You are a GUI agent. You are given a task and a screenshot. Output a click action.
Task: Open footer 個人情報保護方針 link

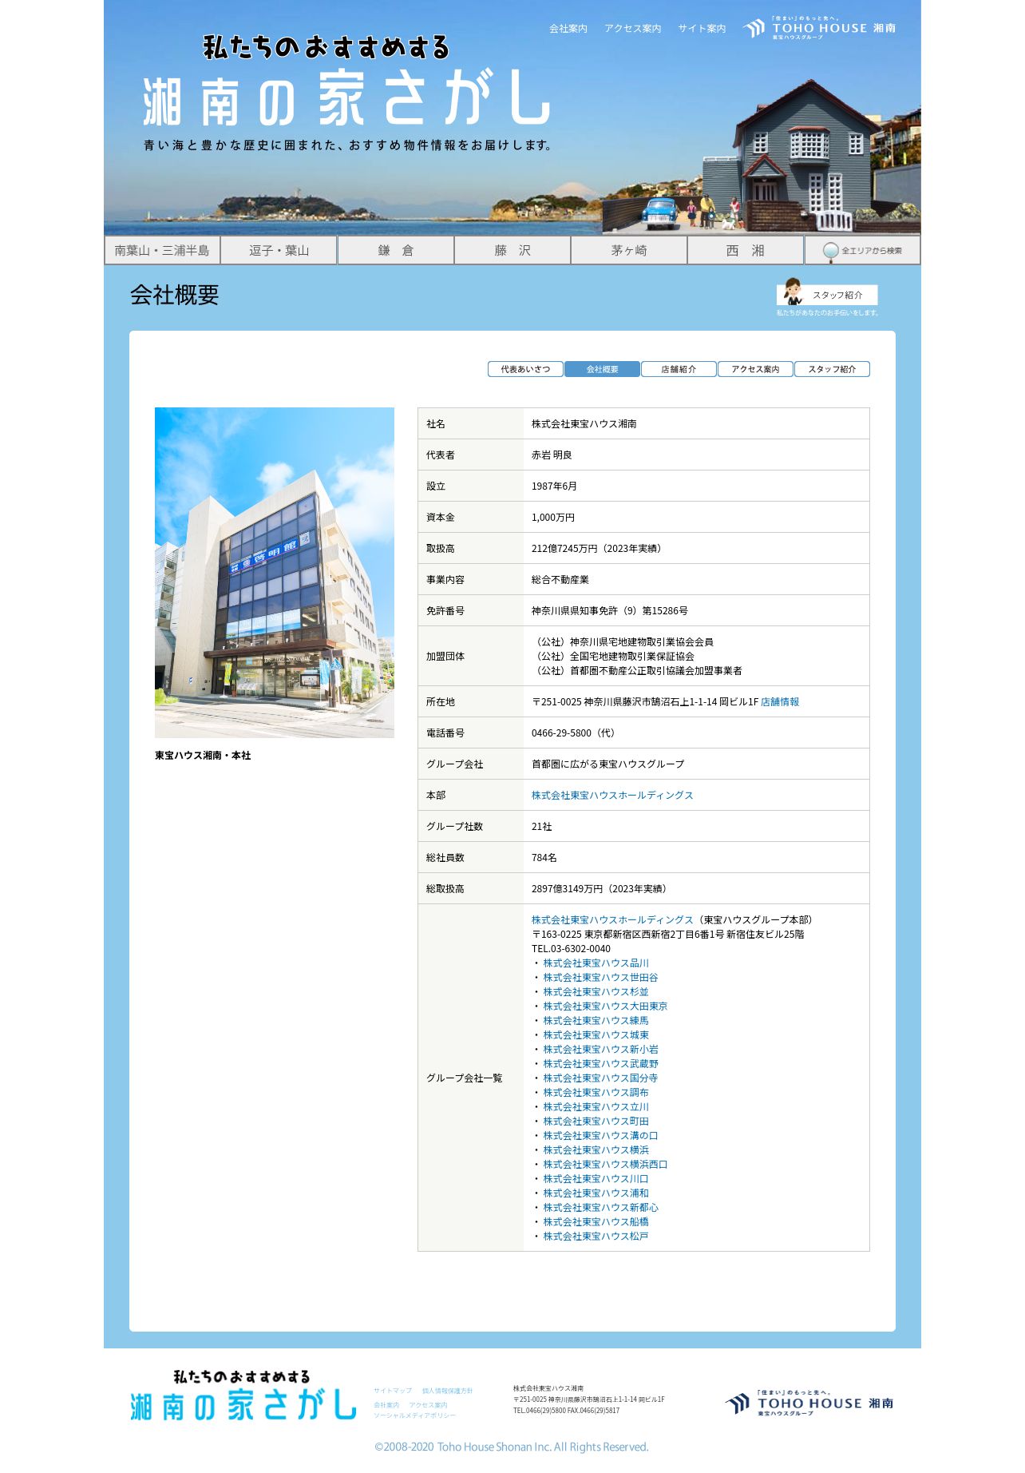pyautogui.click(x=447, y=1391)
